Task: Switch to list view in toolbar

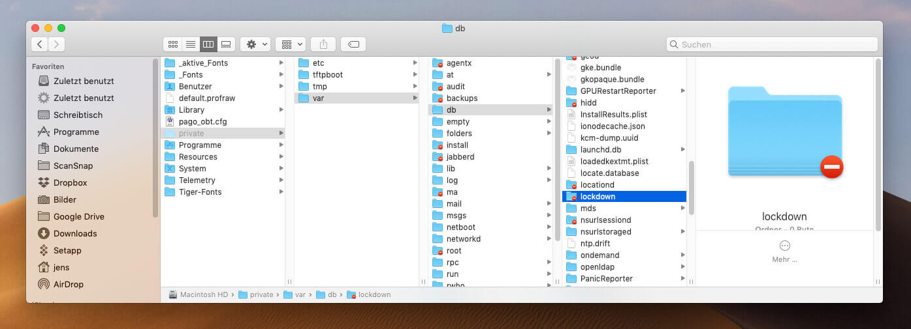Action: 191,44
